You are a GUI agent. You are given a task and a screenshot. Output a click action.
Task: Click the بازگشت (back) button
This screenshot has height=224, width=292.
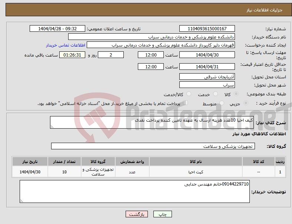[x=137, y=214]
